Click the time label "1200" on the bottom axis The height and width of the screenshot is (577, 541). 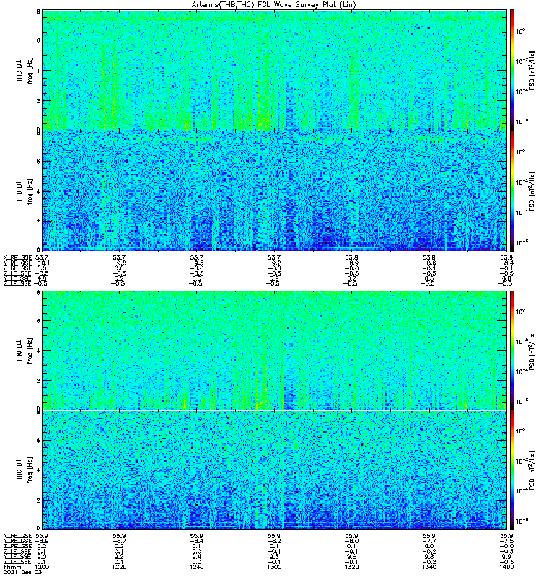42,567
